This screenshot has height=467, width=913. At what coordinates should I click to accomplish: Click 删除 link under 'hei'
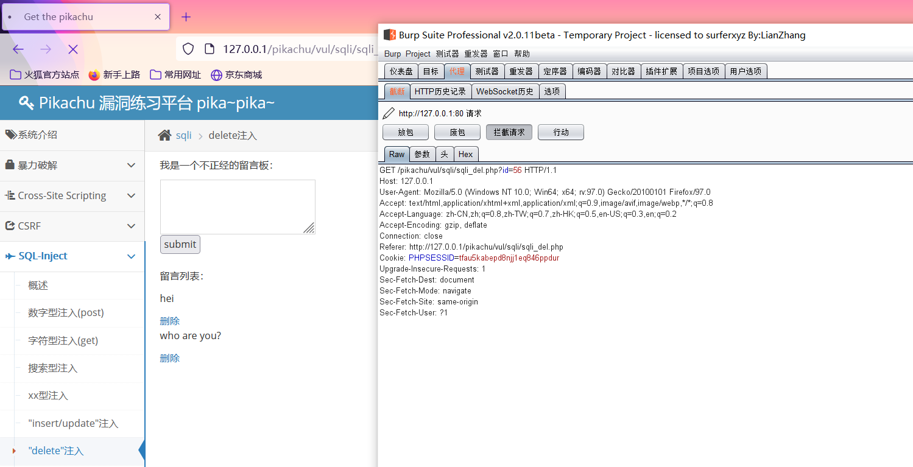(x=170, y=321)
